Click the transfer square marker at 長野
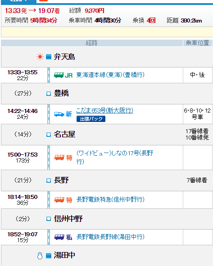This screenshot has height=266, width=213. click(49, 180)
